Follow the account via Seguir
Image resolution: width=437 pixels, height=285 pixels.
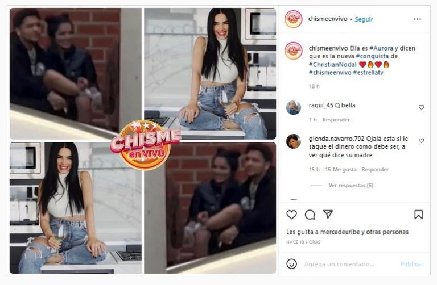point(364,19)
